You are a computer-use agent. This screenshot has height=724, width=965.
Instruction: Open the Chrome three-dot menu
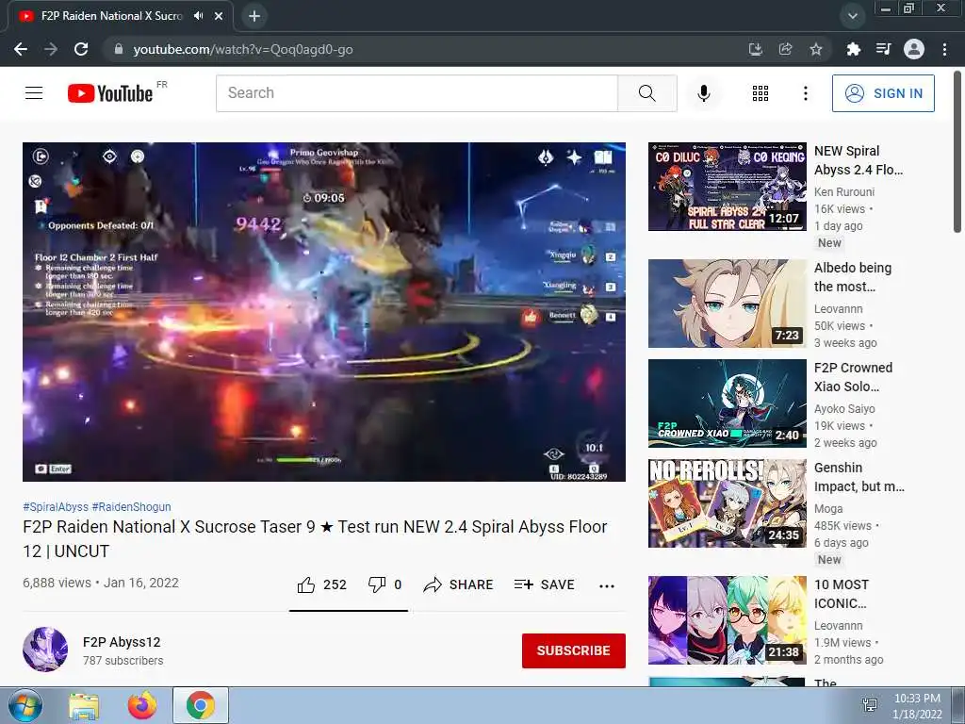(x=944, y=49)
